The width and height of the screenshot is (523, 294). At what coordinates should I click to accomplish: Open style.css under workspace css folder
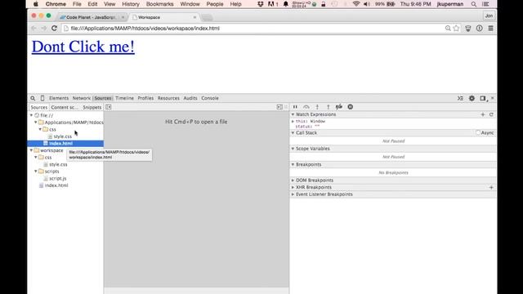coord(58,164)
